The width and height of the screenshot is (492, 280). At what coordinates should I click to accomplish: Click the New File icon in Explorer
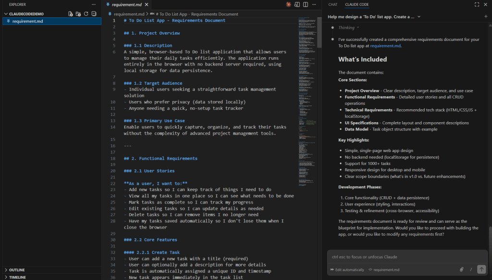pyautogui.click(x=71, y=13)
